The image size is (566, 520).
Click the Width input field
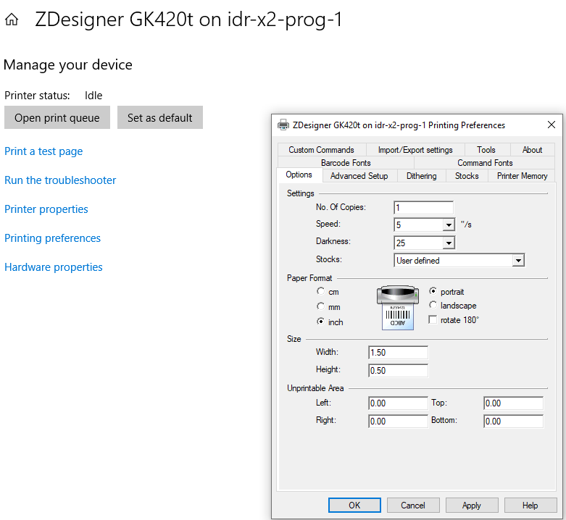[398, 352]
